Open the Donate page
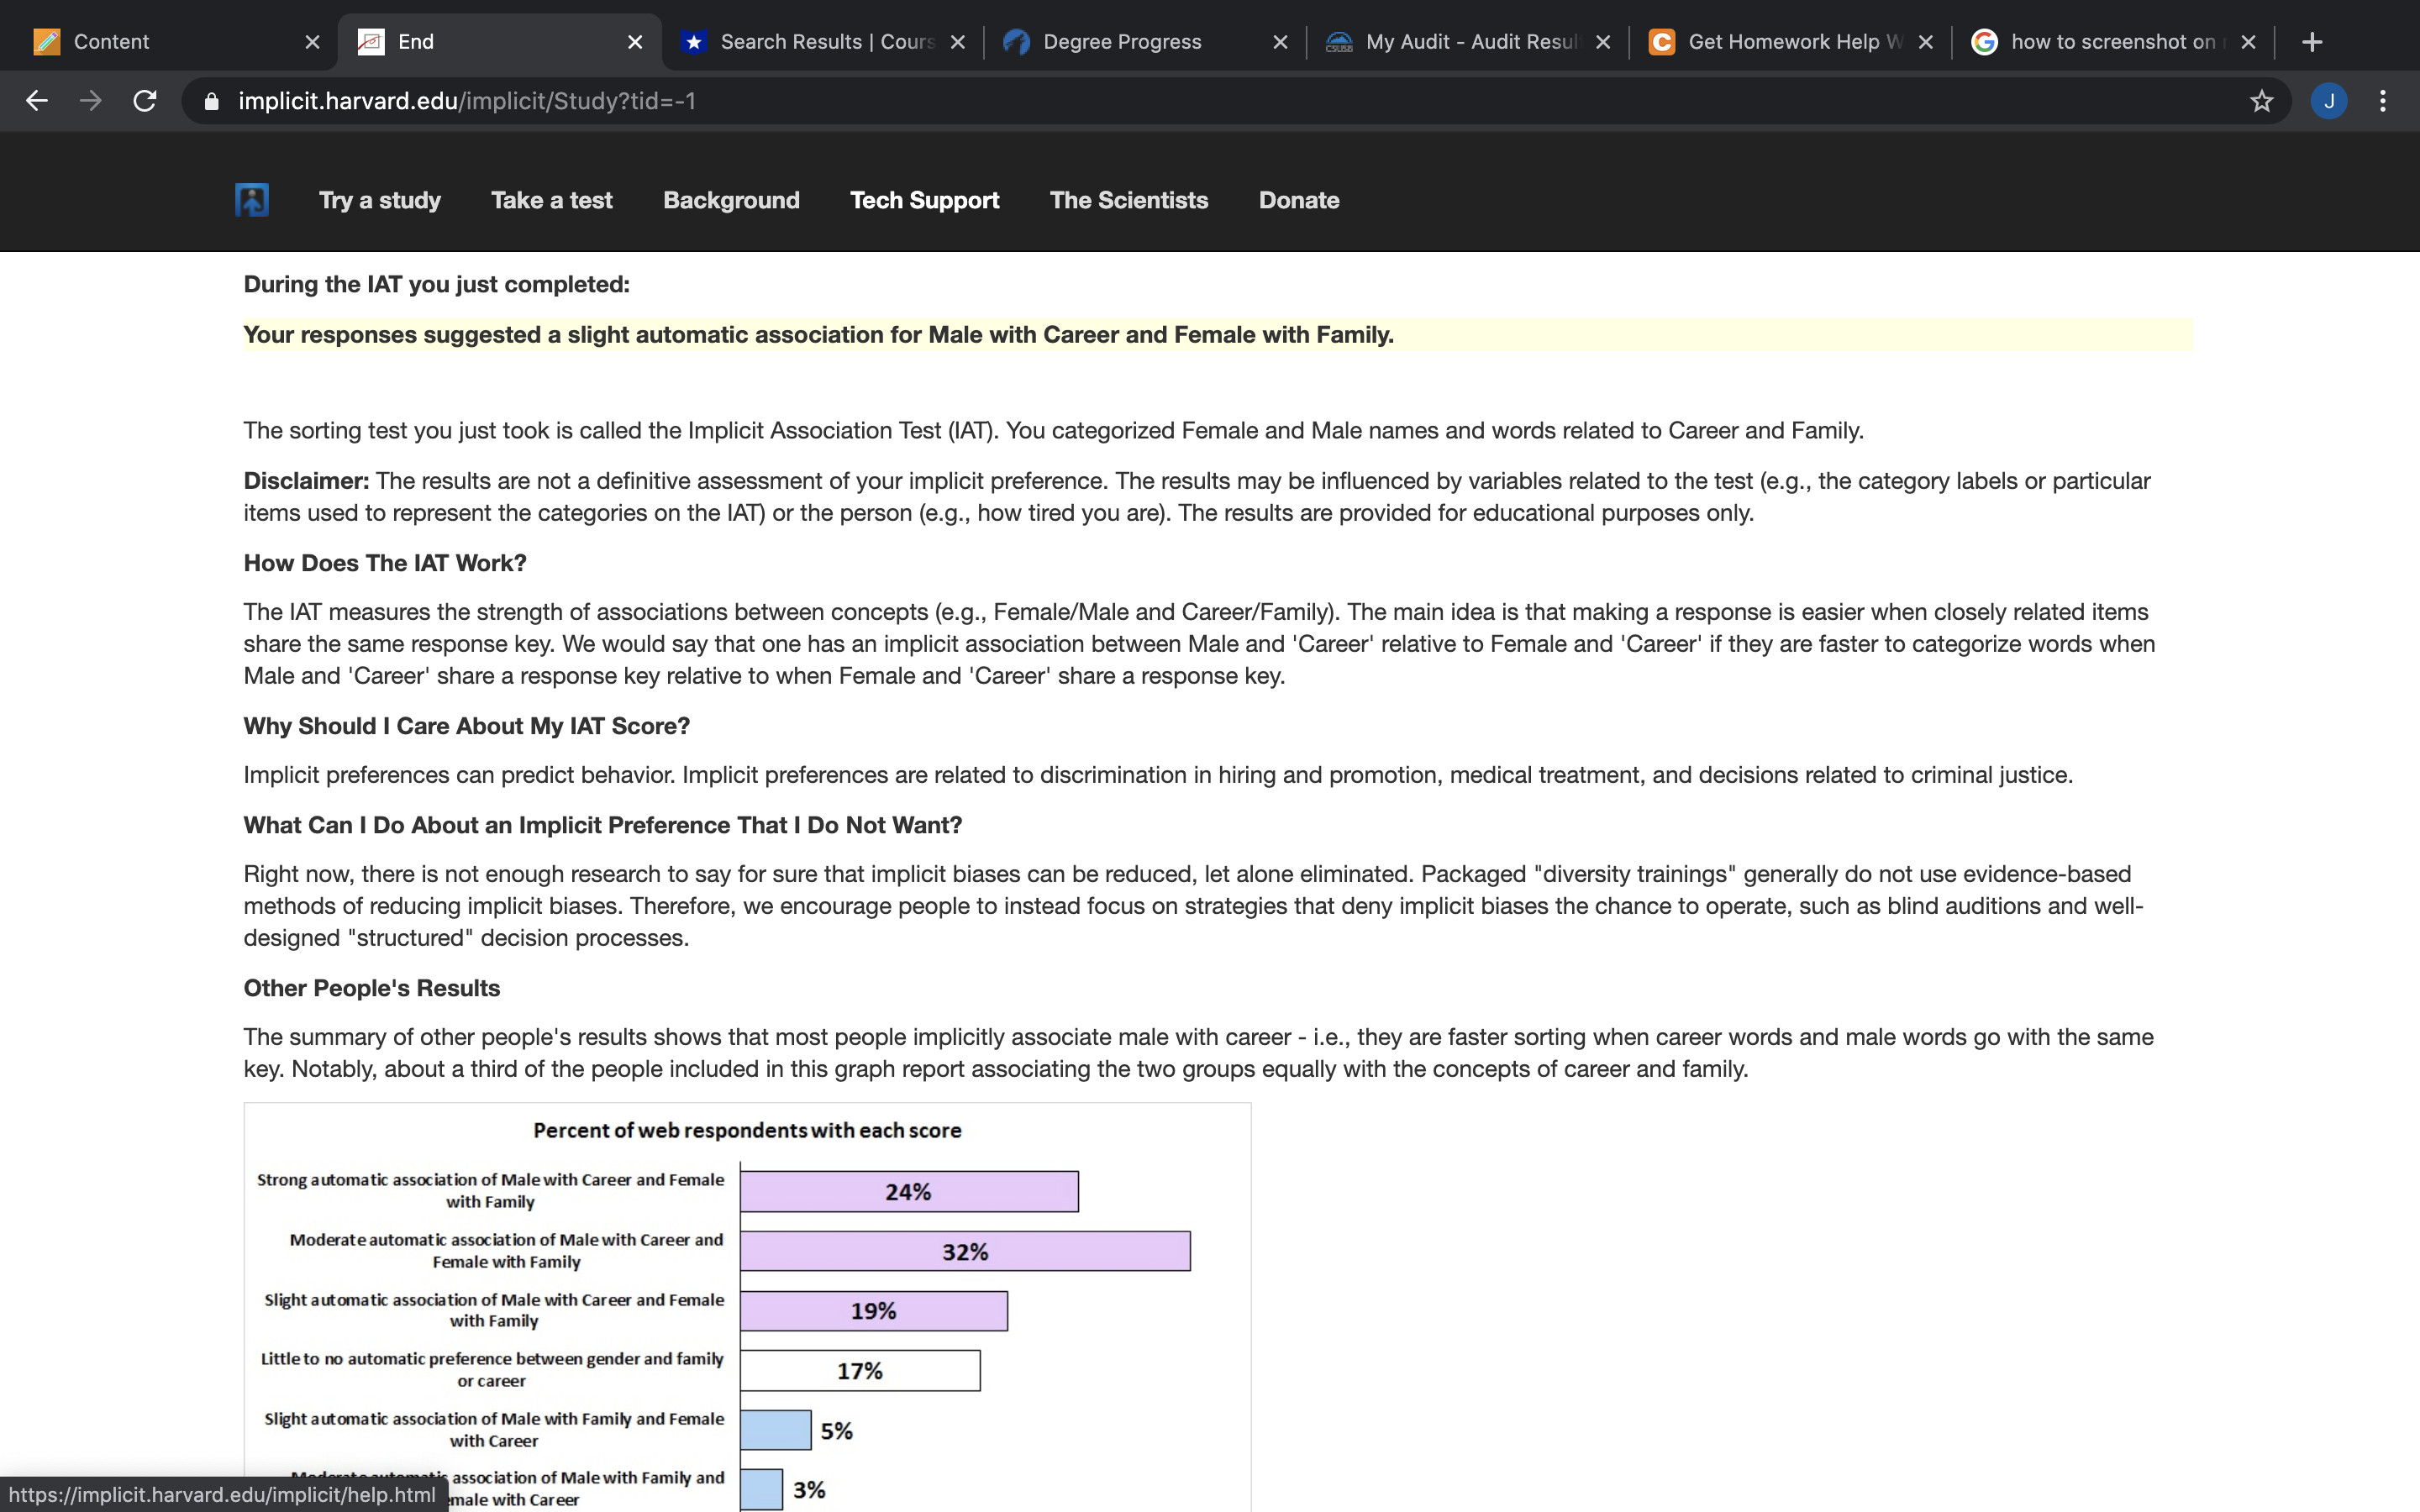 (x=1297, y=200)
